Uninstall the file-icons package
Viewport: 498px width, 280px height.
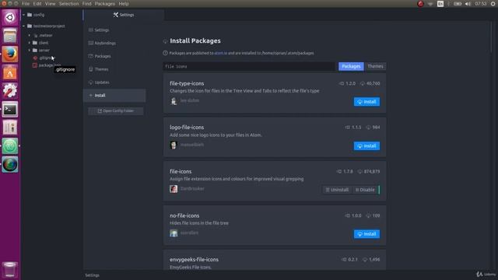tap(337, 190)
